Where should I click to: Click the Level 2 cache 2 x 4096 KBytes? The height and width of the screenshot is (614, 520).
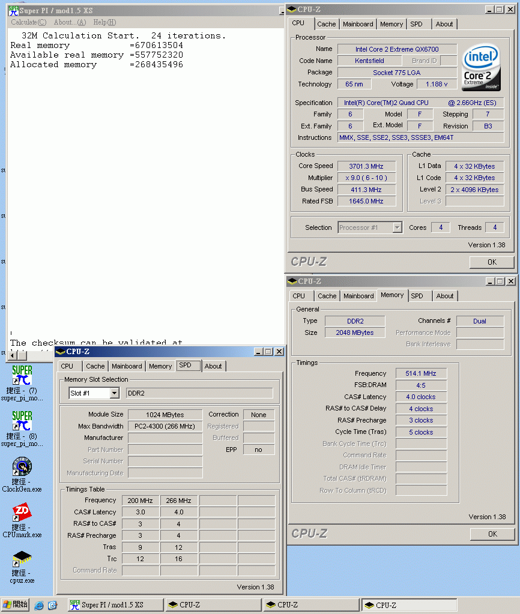[474, 190]
